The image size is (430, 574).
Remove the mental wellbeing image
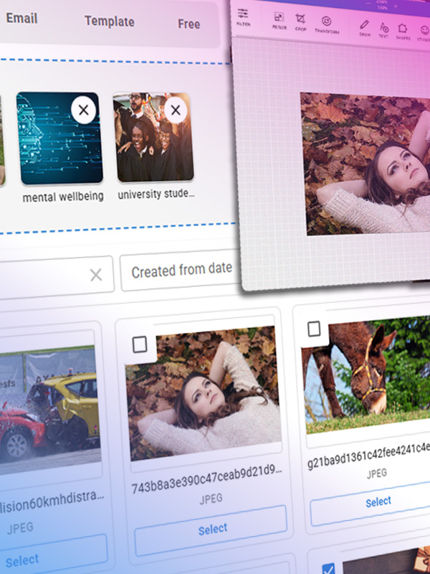(83, 110)
